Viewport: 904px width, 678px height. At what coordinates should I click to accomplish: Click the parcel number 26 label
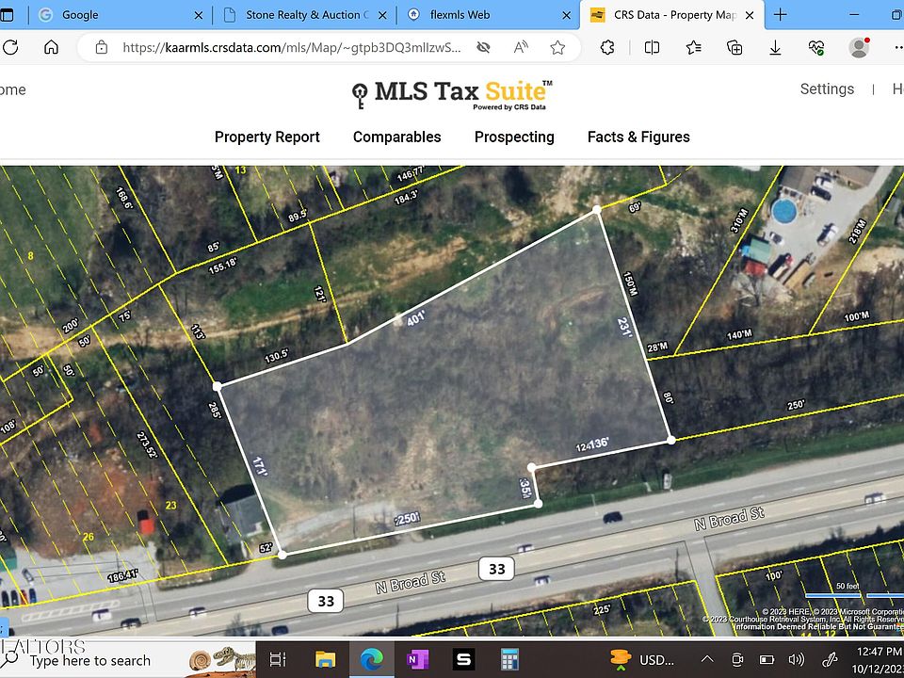[88, 537]
